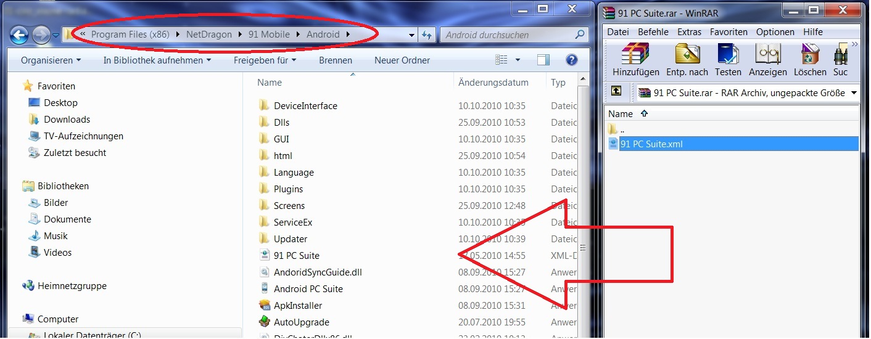Click NetDragon in the breadcrumb path
The height and width of the screenshot is (339, 871).
pyautogui.click(x=208, y=35)
